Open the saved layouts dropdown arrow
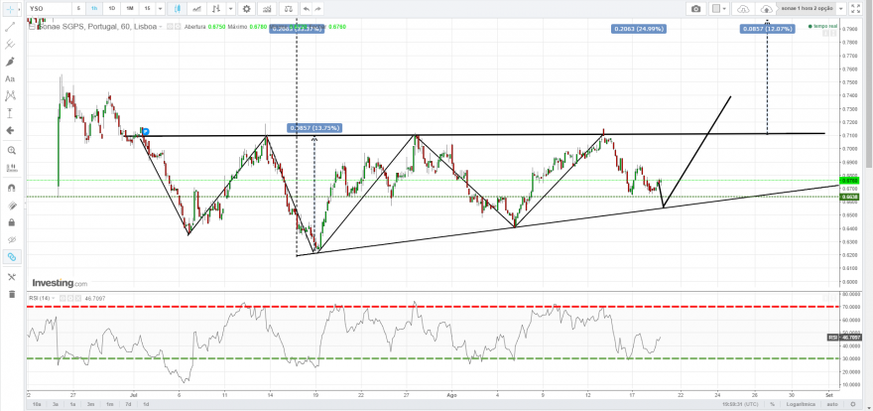The height and width of the screenshot is (411, 873). [840, 9]
